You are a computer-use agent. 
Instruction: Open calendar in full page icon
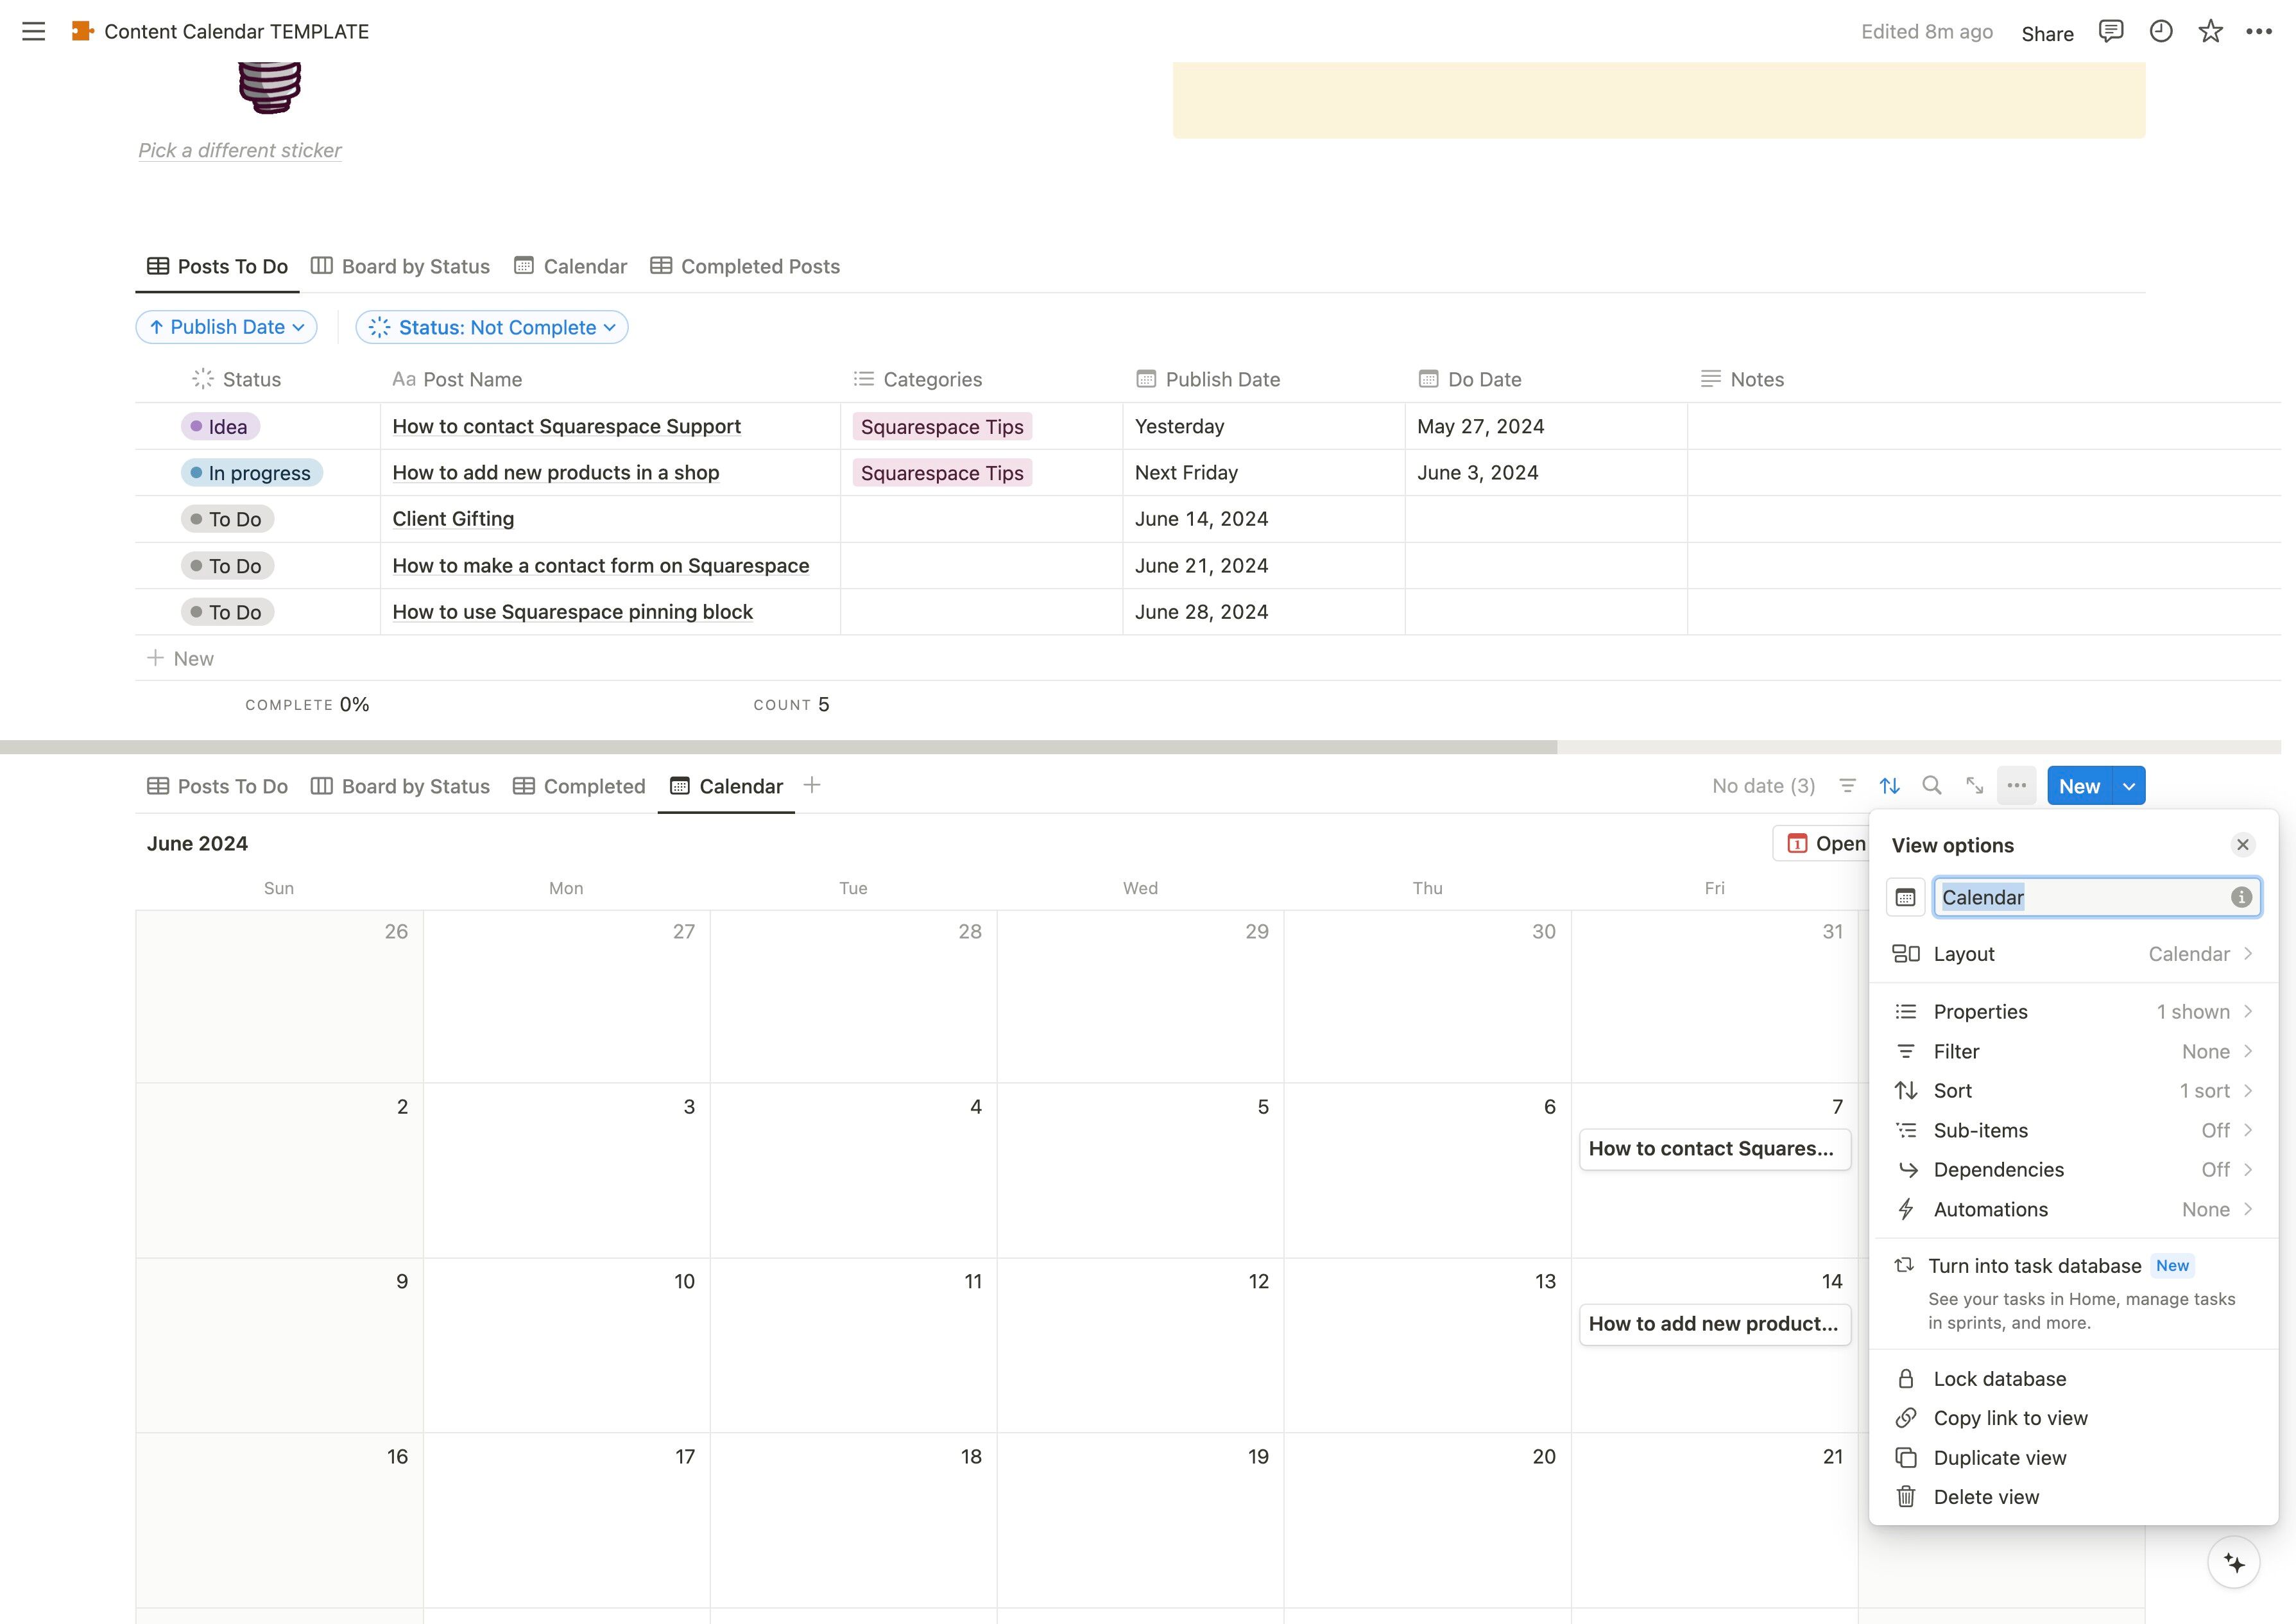[1974, 786]
